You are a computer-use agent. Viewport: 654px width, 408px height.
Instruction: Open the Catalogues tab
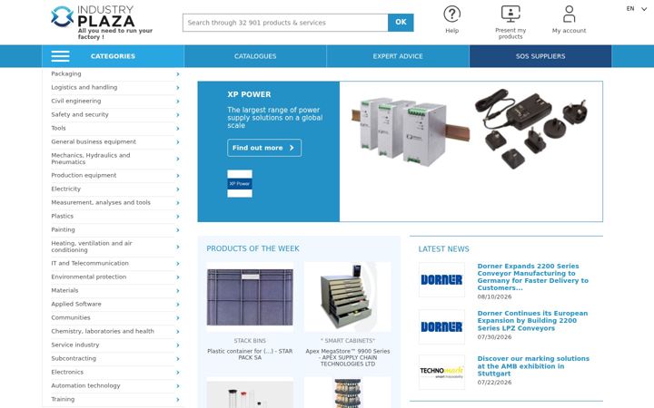255,56
